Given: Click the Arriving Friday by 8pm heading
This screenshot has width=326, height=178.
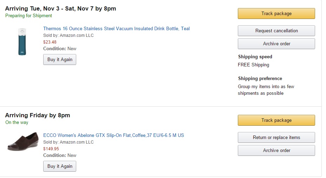Looking at the screenshot, I should 38,116.
